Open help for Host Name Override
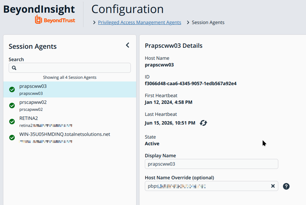 [x=286, y=186]
